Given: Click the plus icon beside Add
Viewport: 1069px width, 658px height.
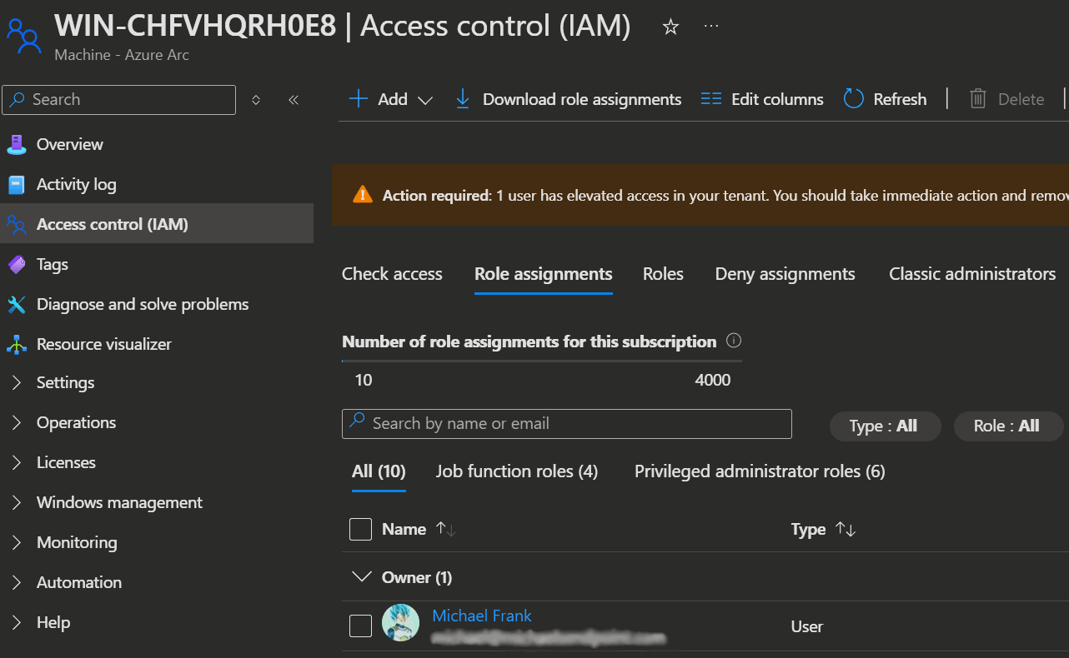Looking at the screenshot, I should 358,99.
